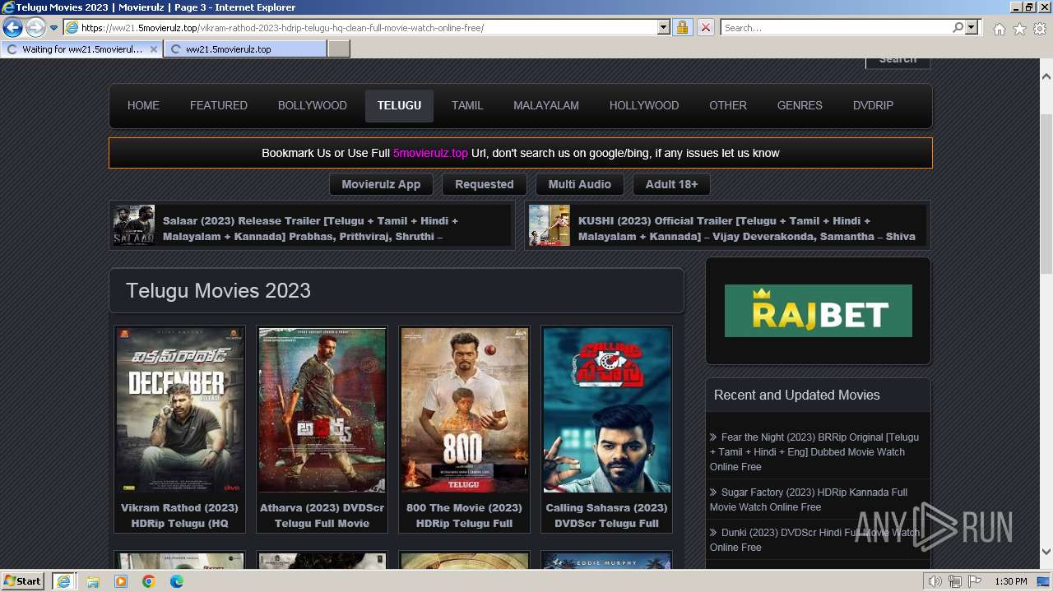This screenshot has width=1053, height=592.
Task: Click the Requested button
Action: 485,184
